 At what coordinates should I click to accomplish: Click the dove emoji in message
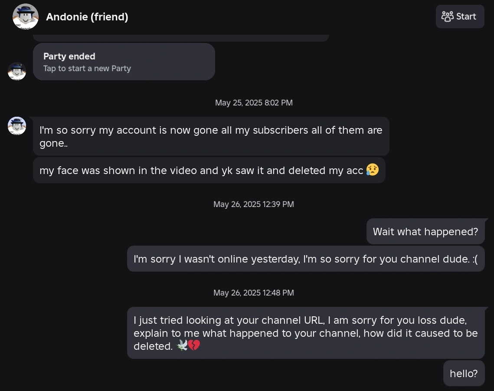point(182,346)
